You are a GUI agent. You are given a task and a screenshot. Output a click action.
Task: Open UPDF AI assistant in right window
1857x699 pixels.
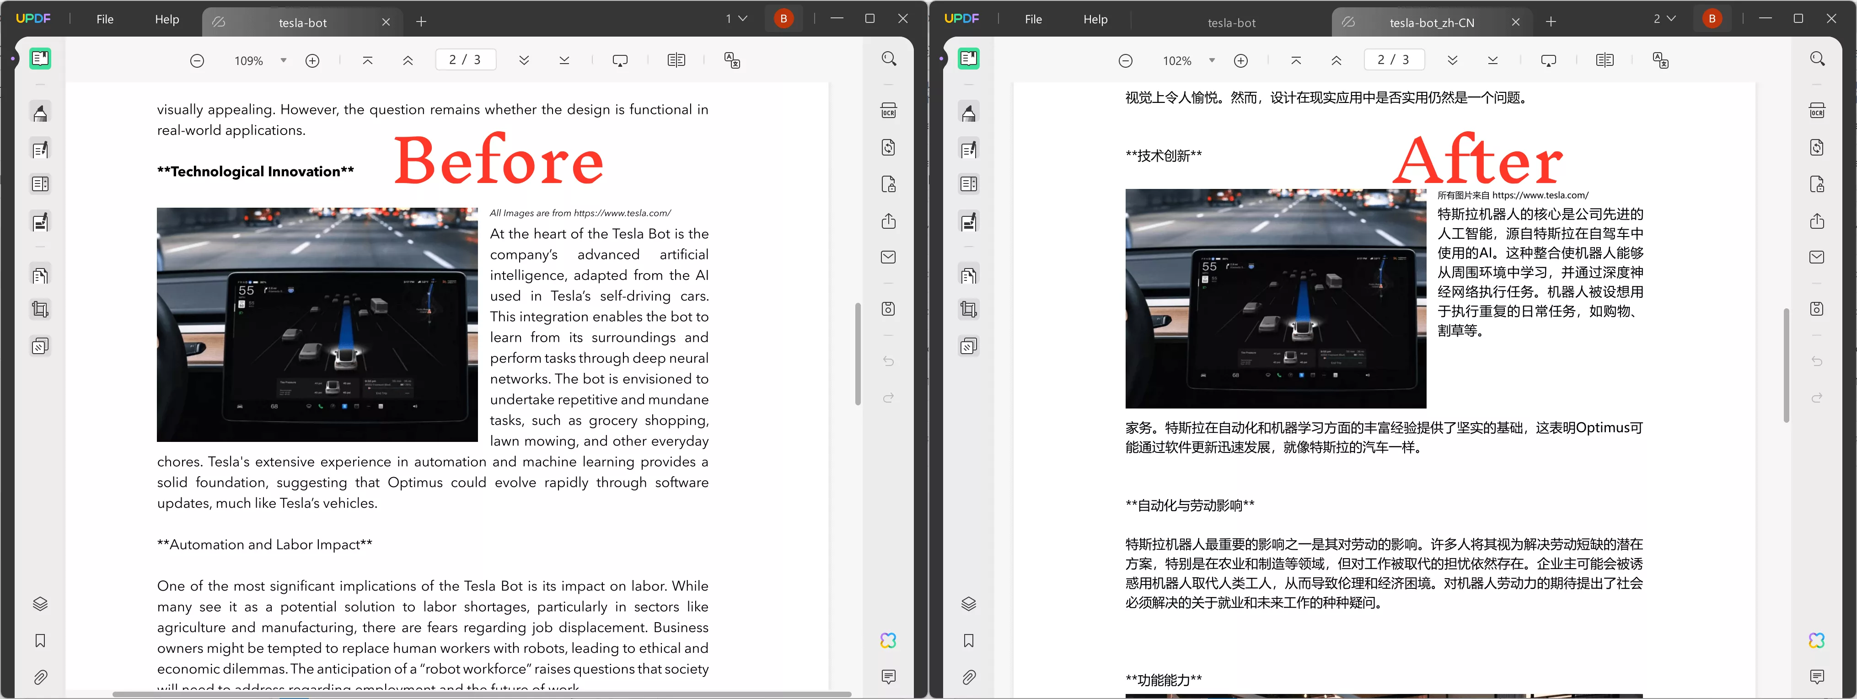(x=1817, y=640)
